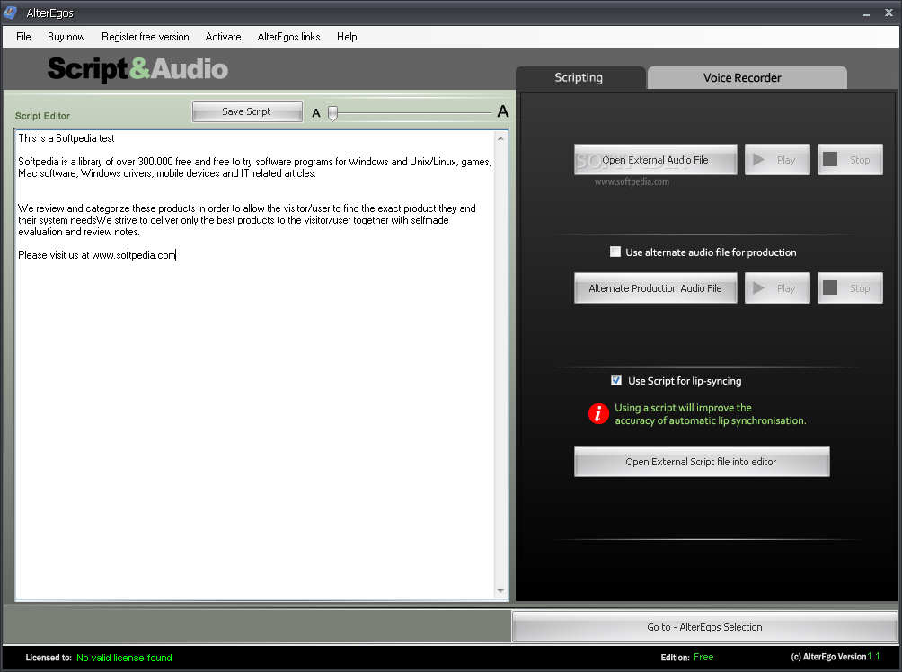Open Register free version menu
Screen dimensions: 902x672
[145, 37]
